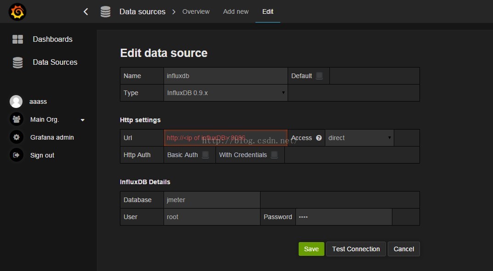The image size is (493, 271).
Task: Click the Grafana admin gear icon
Action: pyautogui.click(x=17, y=137)
